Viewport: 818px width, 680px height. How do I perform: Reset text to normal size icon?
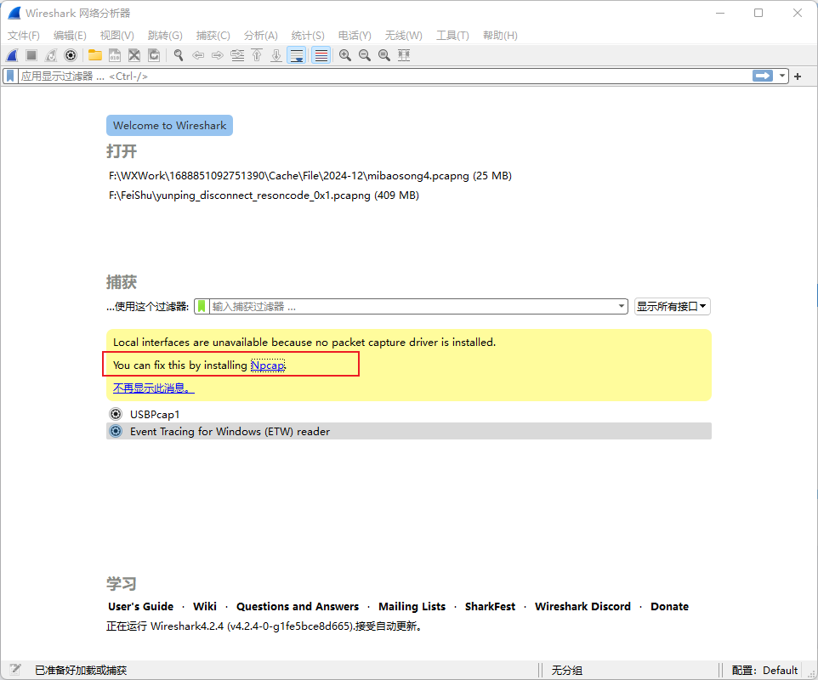tap(384, 55)
